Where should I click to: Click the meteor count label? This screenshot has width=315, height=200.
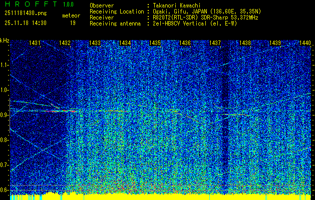pos(71,15)
